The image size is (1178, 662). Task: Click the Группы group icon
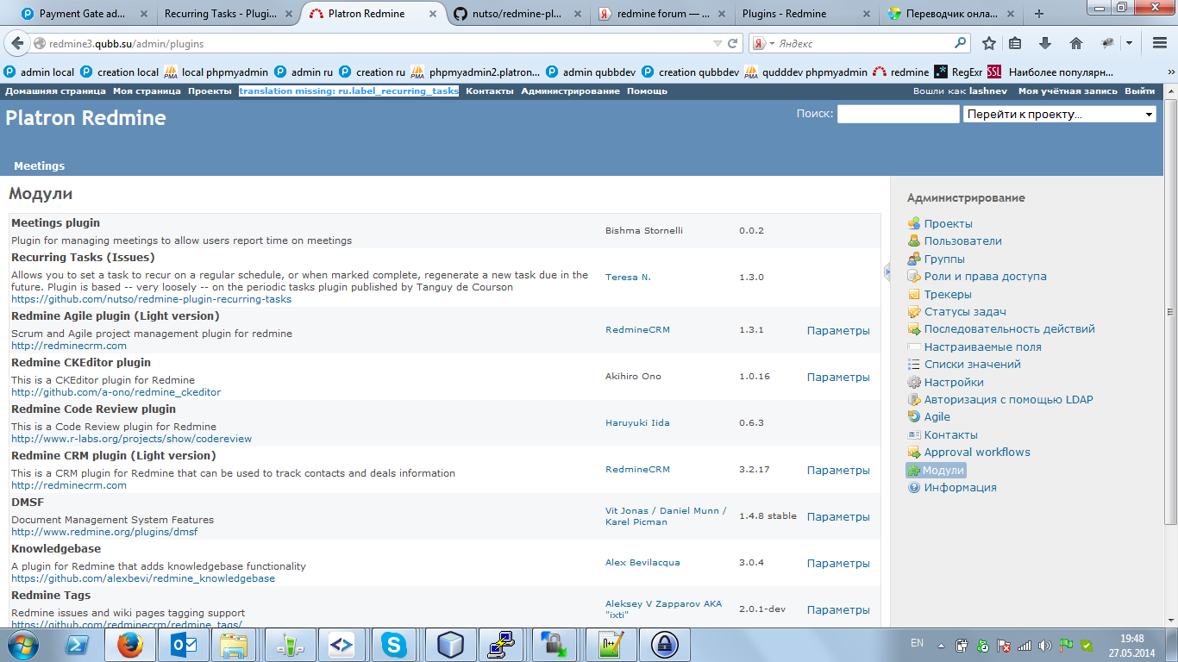point(914,259)
